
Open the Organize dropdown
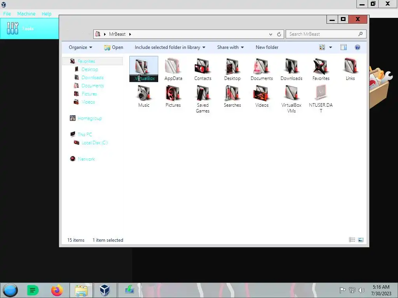point(80,47)
